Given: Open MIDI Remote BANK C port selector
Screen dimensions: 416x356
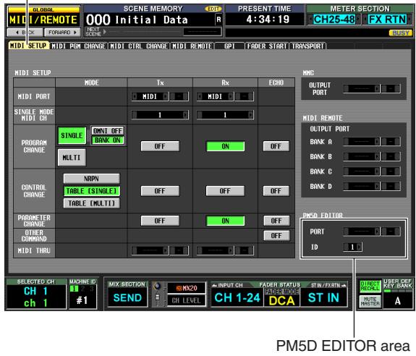Looking at the screenshot, I should (x=362, y=171).
